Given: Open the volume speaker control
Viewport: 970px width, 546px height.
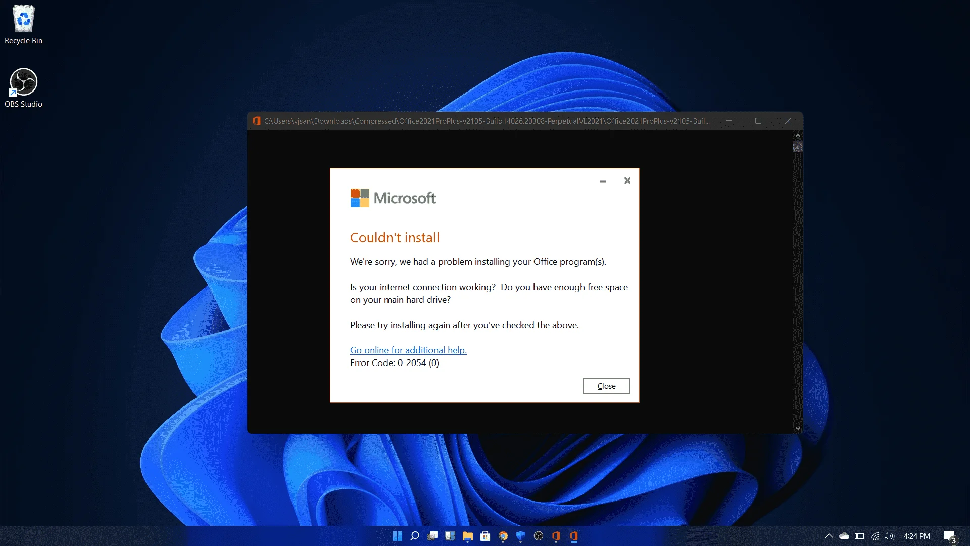Looking at the screenshot, I should click(x=889, y=536).
